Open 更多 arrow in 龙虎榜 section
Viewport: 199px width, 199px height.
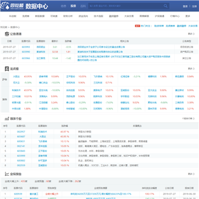[x=191, y=69]
